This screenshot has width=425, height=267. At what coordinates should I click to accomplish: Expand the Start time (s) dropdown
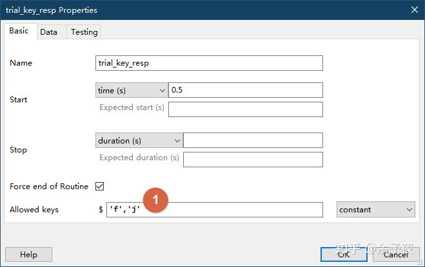(131, 91)
